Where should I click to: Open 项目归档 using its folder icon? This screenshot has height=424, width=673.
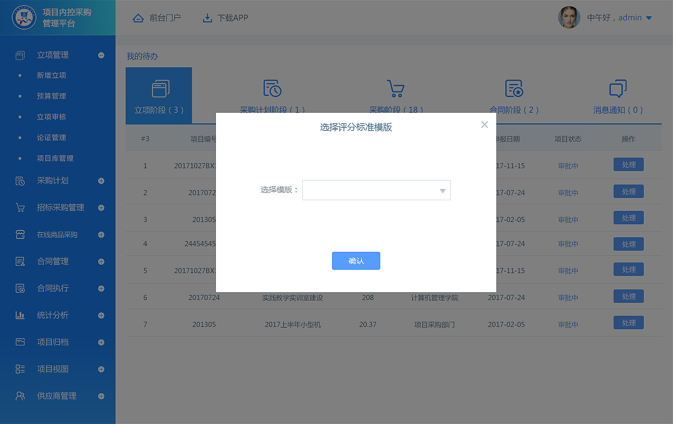tap(19, 342)
